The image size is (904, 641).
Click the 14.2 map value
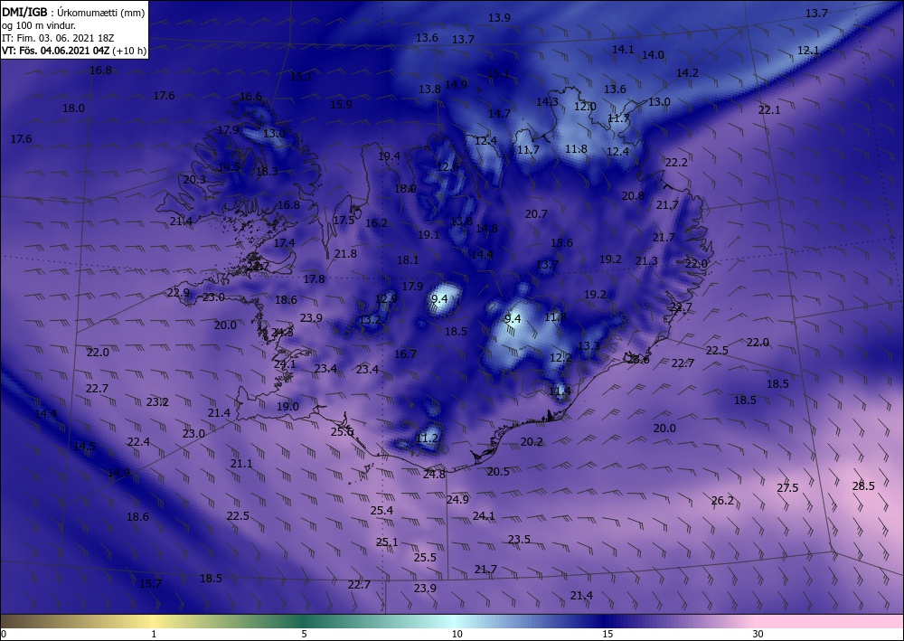coord(687,72)
